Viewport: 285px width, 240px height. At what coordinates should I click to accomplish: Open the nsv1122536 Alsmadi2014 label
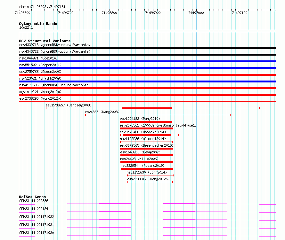coord(143,139)
